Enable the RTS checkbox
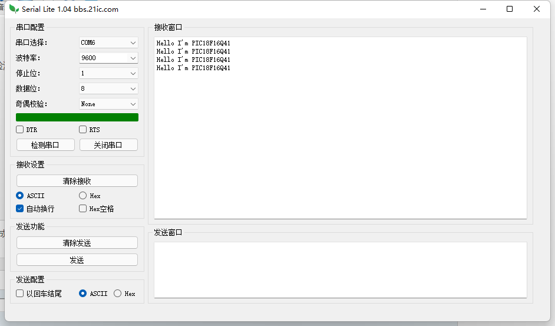The width and height of the screenshot is (555, 326). (x=83, y=129)
